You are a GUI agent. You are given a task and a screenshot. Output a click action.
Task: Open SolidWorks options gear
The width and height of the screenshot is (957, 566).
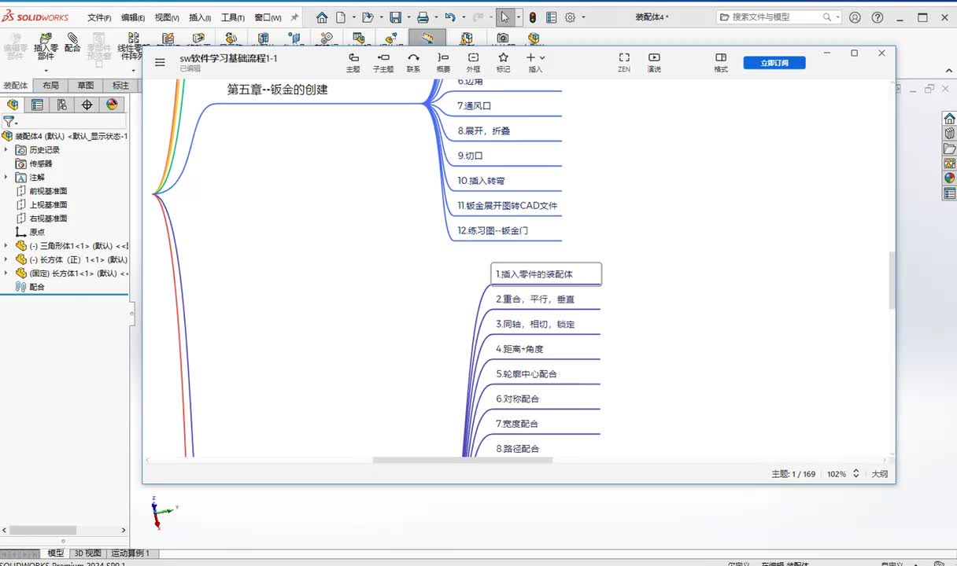point(571,17)
